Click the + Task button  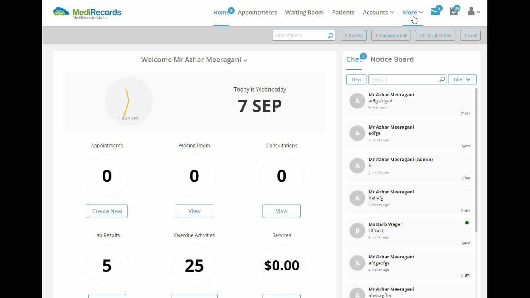(x=470, y=36)
